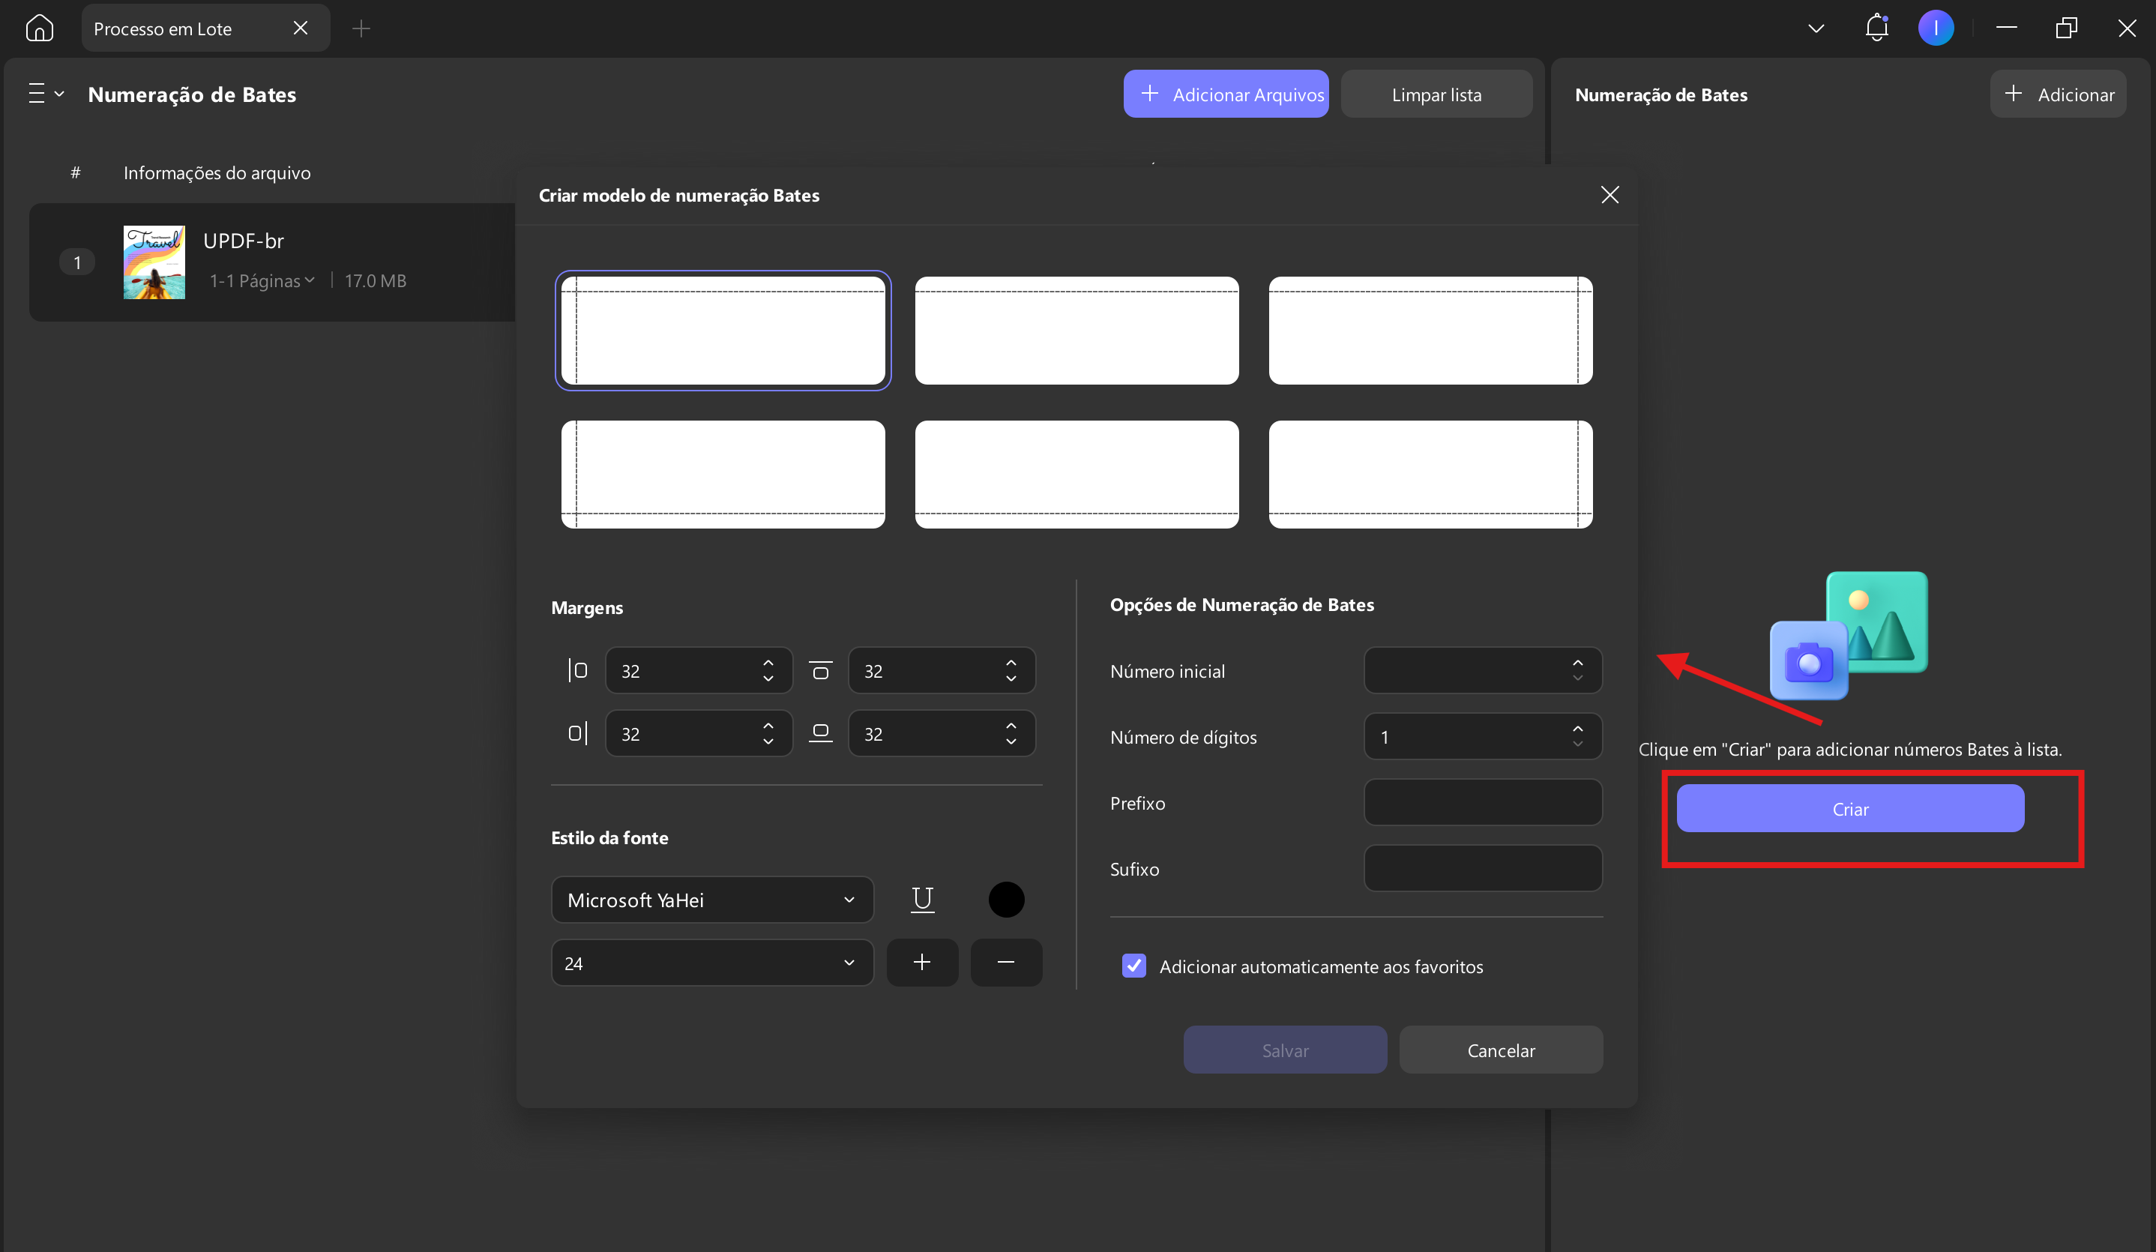Open the user profile avatar

(1936, 28)
